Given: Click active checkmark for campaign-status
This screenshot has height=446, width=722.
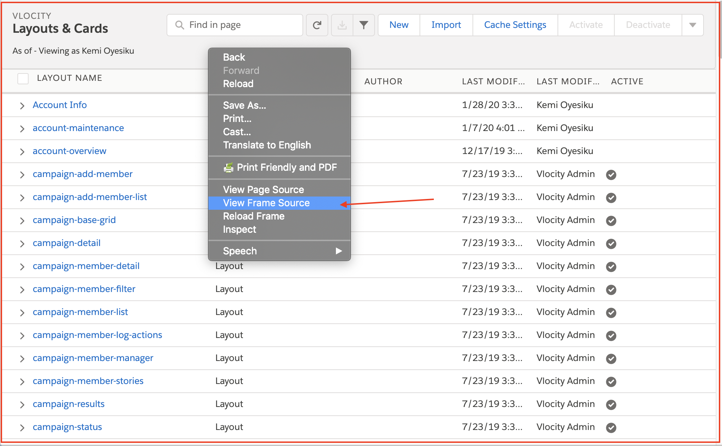Looking at the screenshot, I should point(611,428).
